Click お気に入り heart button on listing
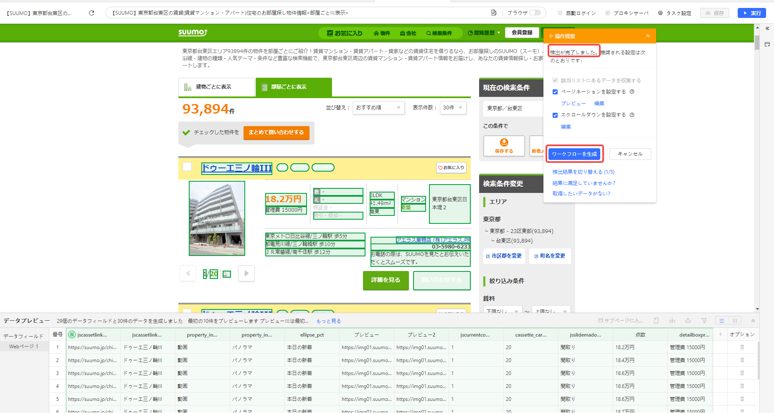 [x=451, y=167]
